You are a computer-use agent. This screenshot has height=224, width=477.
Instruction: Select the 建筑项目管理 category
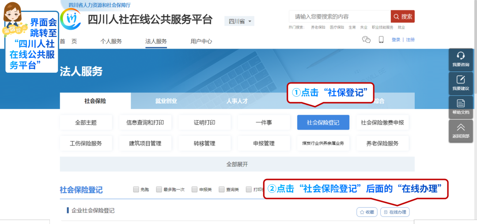pos(145,143)
